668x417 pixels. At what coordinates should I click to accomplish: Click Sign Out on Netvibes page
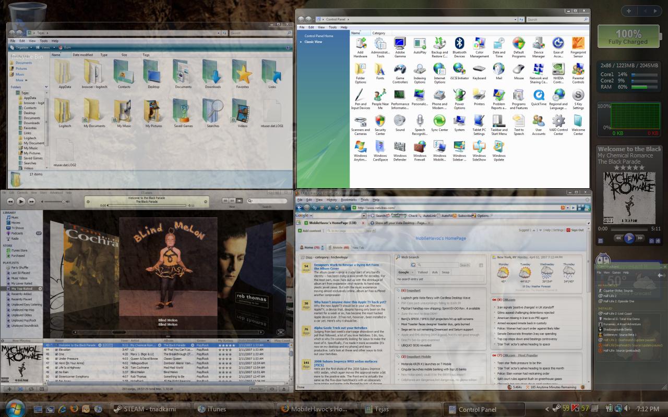coord(575,230)
